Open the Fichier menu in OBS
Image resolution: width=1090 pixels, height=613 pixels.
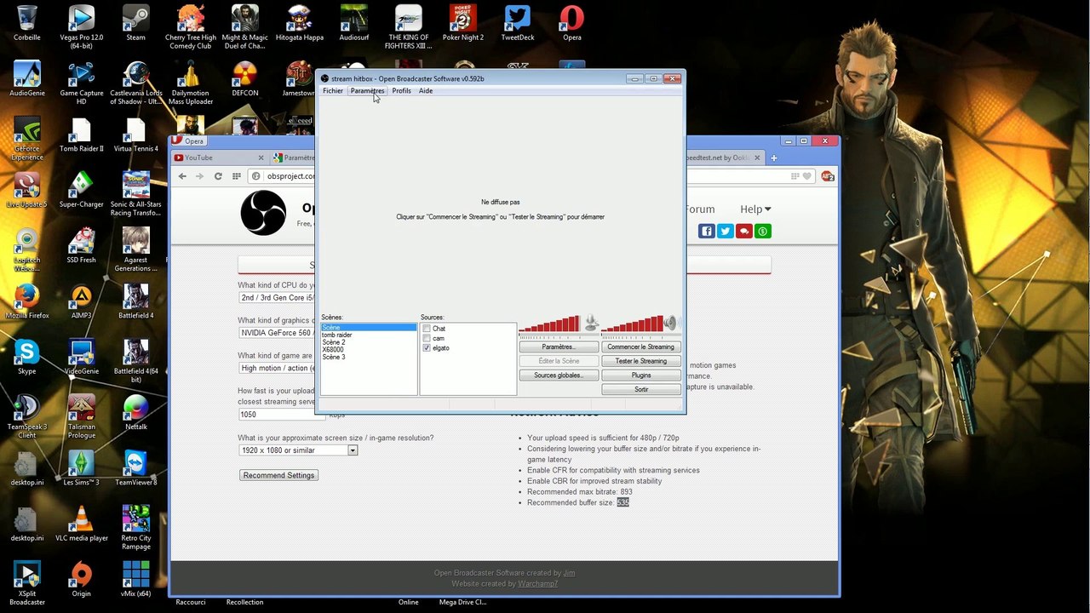(333, 91)
